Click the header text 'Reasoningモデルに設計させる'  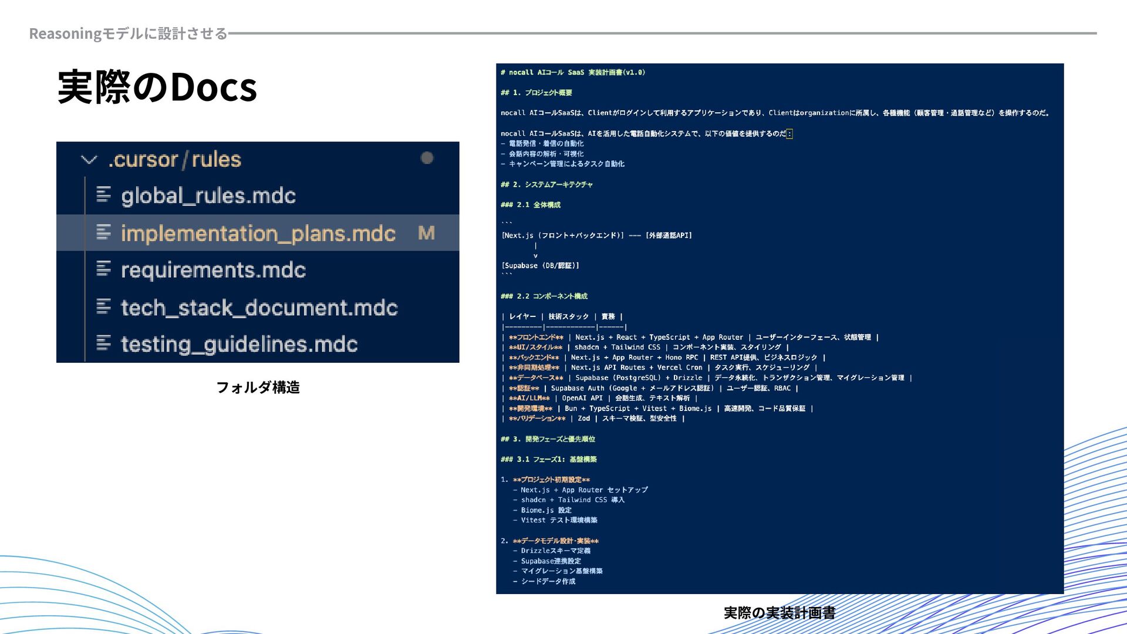pyautogui.click(x=128, y=33)
